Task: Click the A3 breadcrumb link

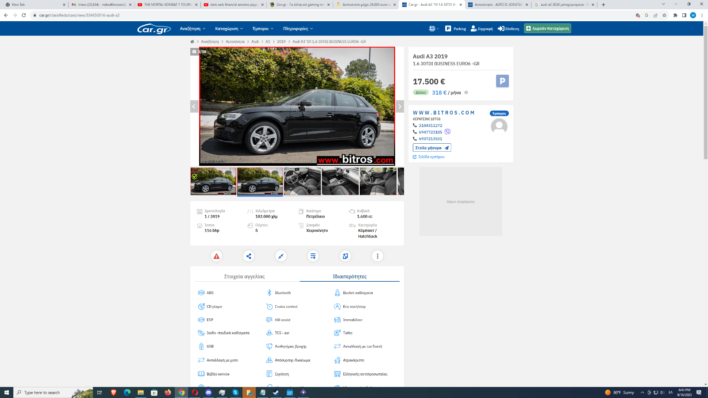Action: click(268, 42)
